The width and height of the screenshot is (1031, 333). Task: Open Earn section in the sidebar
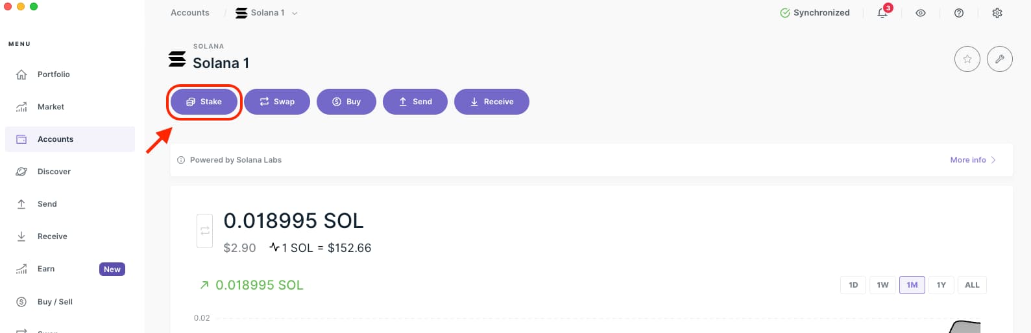(x=46, y=269)
